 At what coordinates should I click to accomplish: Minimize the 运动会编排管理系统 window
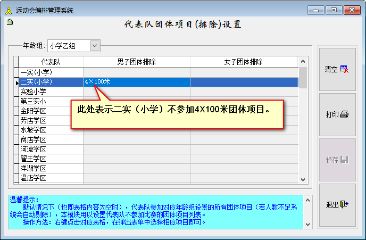click(316, 11)
